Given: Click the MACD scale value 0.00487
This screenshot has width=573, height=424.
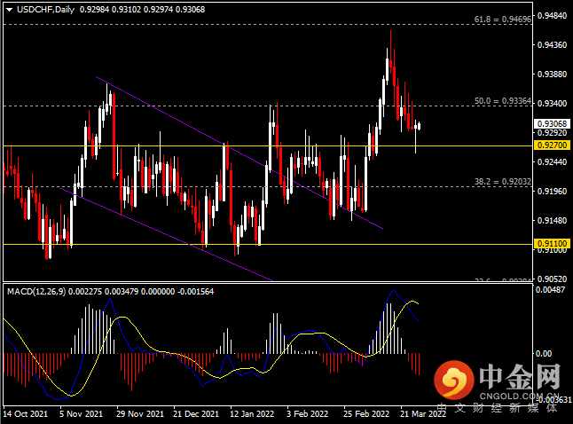Looking at the screenshot, I should (550, 290).
